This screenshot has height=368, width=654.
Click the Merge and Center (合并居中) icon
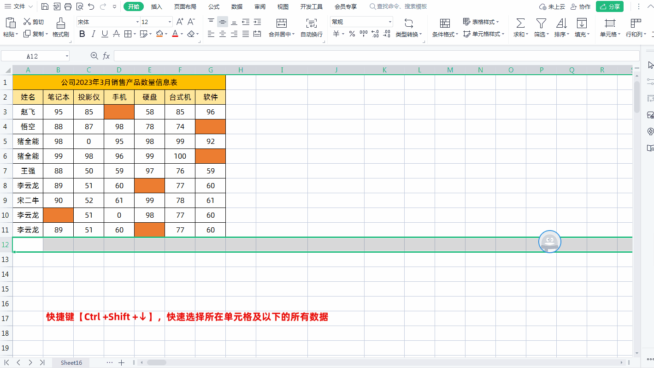[282, 23]
